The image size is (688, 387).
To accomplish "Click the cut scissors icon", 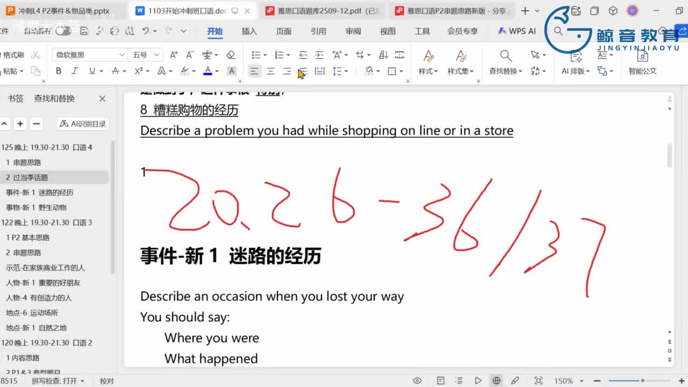I will pyautogui.click(x=36, y=55).
